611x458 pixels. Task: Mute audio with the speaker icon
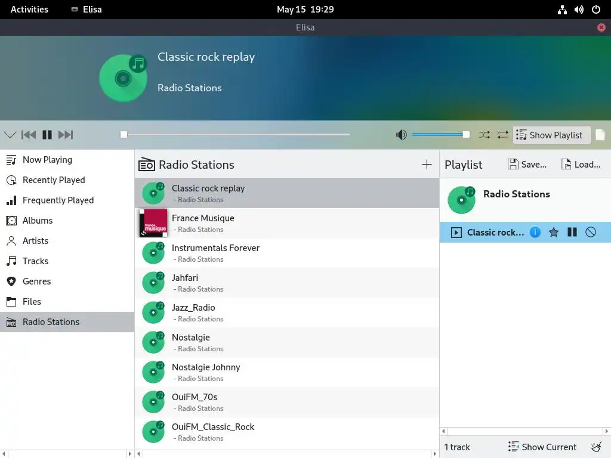pos(402,135)
